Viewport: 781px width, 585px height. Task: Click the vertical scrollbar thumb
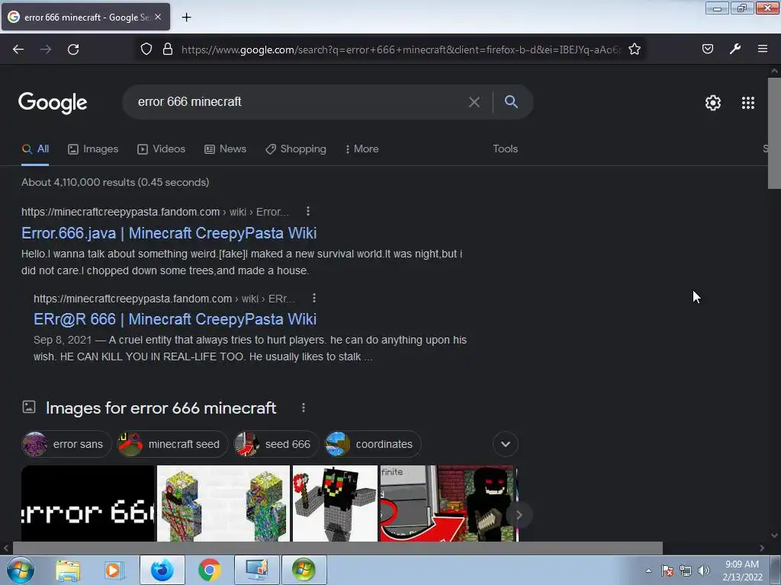(x=774, y=133)
